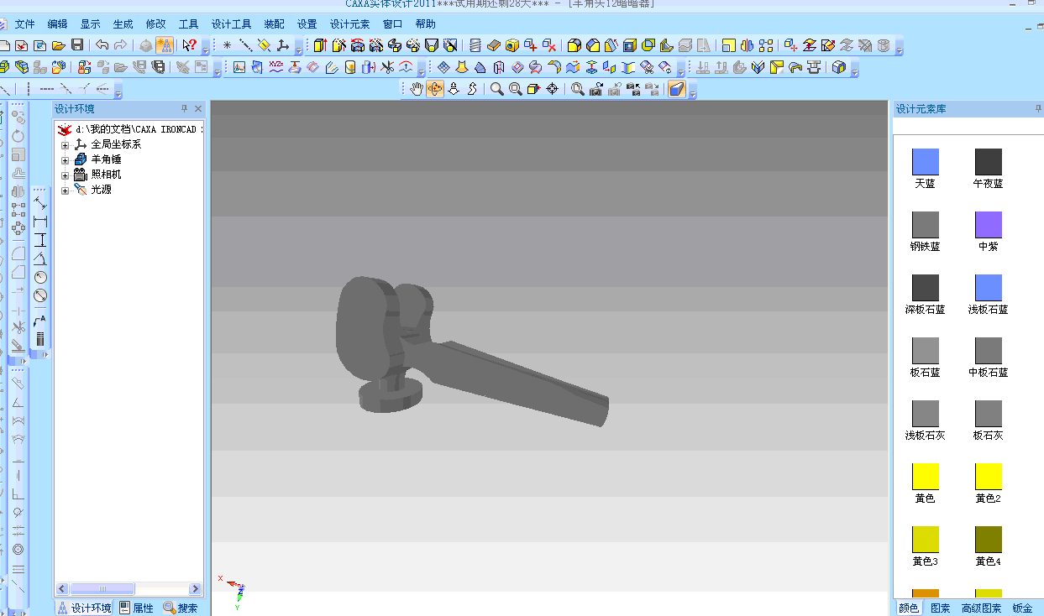Viewport: 1044px width, 616px height.
Task: Select the Pan hand tool
Action: point(417,89)
